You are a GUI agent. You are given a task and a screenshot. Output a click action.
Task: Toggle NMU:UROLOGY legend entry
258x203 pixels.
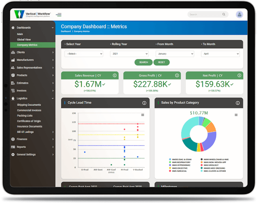click(210, 165)
